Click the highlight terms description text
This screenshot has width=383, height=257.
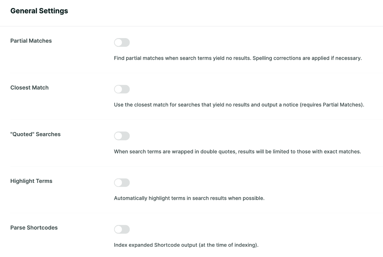pos(189,198)
